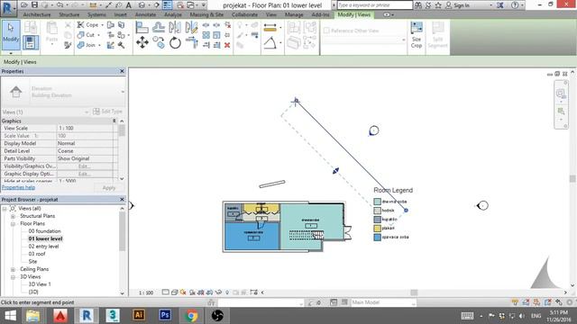Open the Architecture ribbon tab
Viewport: 577px width, 324px height.
[37, 14]
